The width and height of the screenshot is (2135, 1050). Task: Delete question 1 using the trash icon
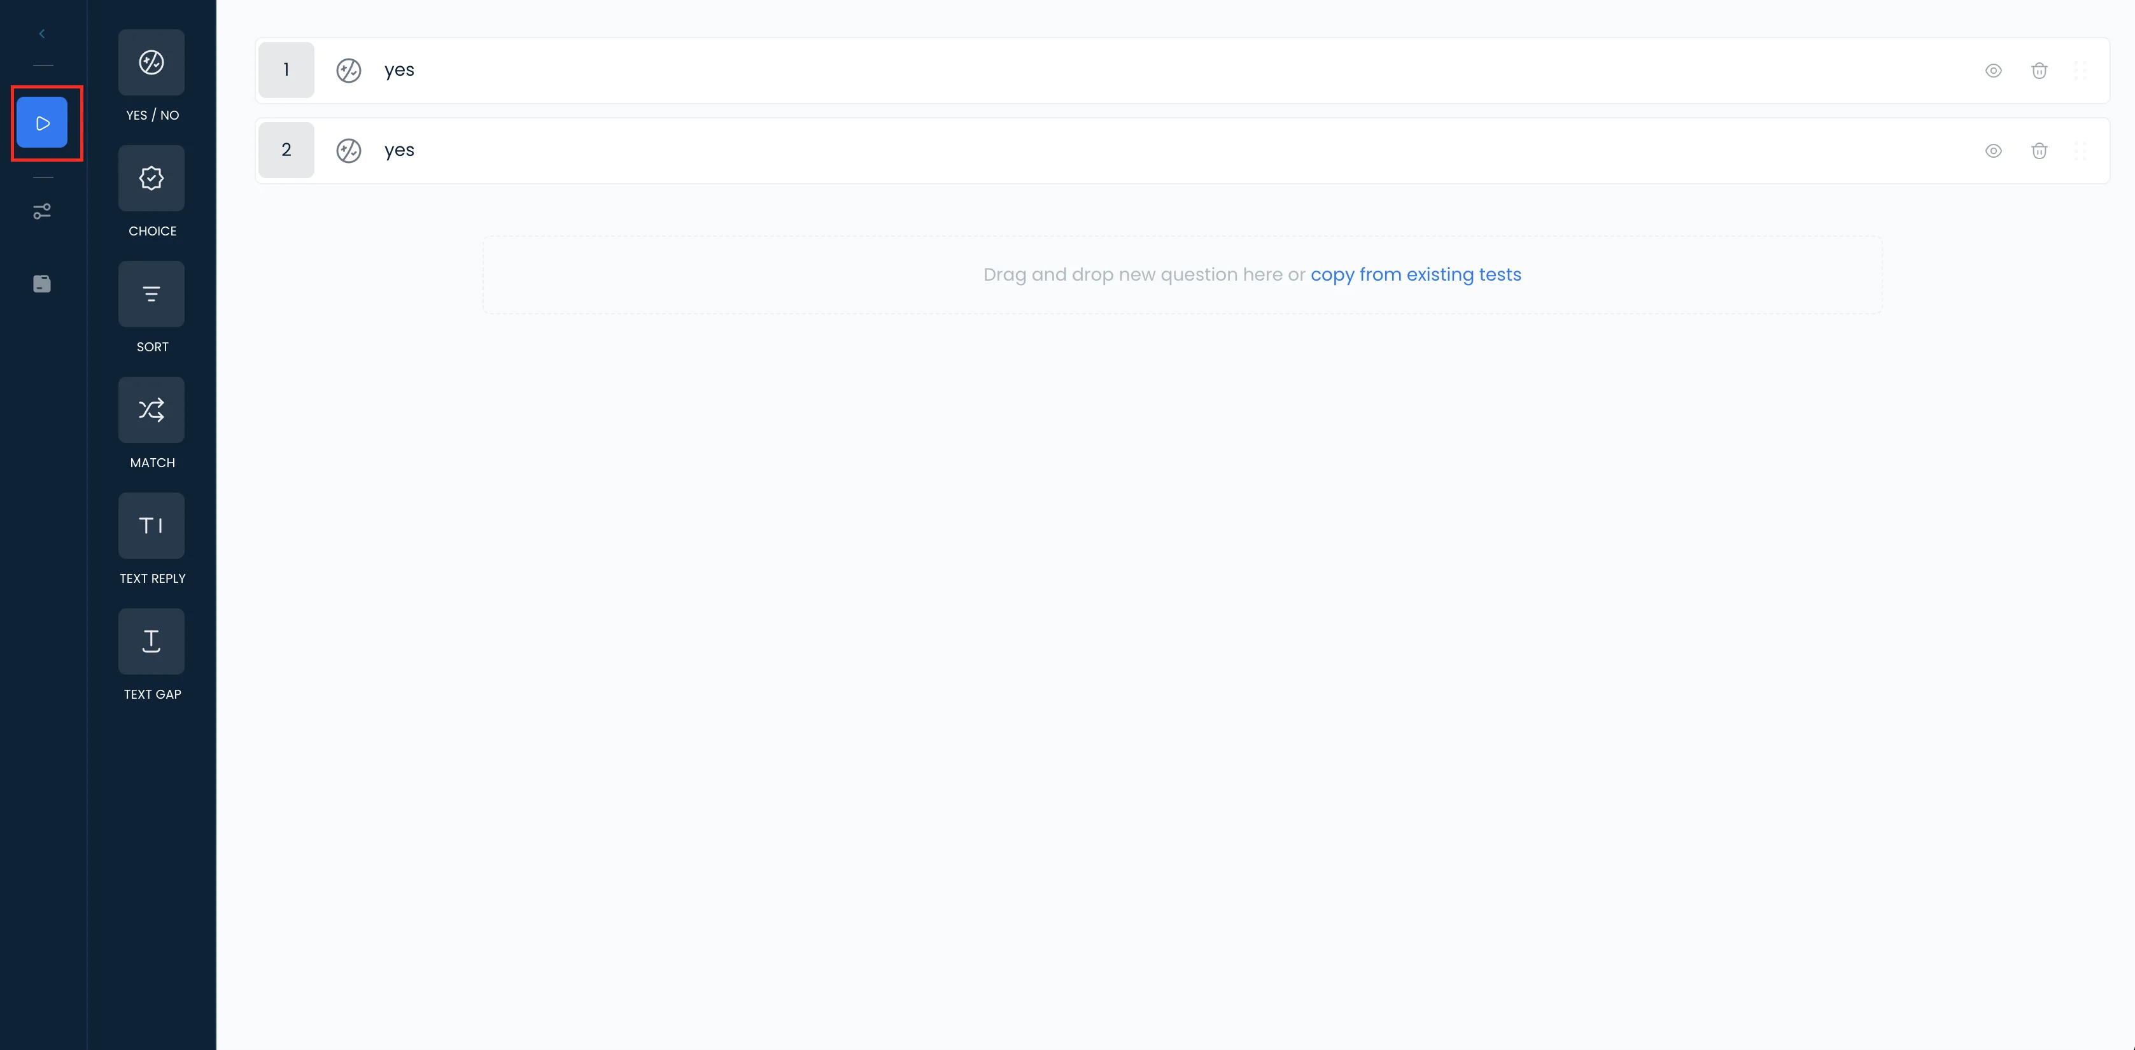pyautogui.click(x=2039, y=71)
